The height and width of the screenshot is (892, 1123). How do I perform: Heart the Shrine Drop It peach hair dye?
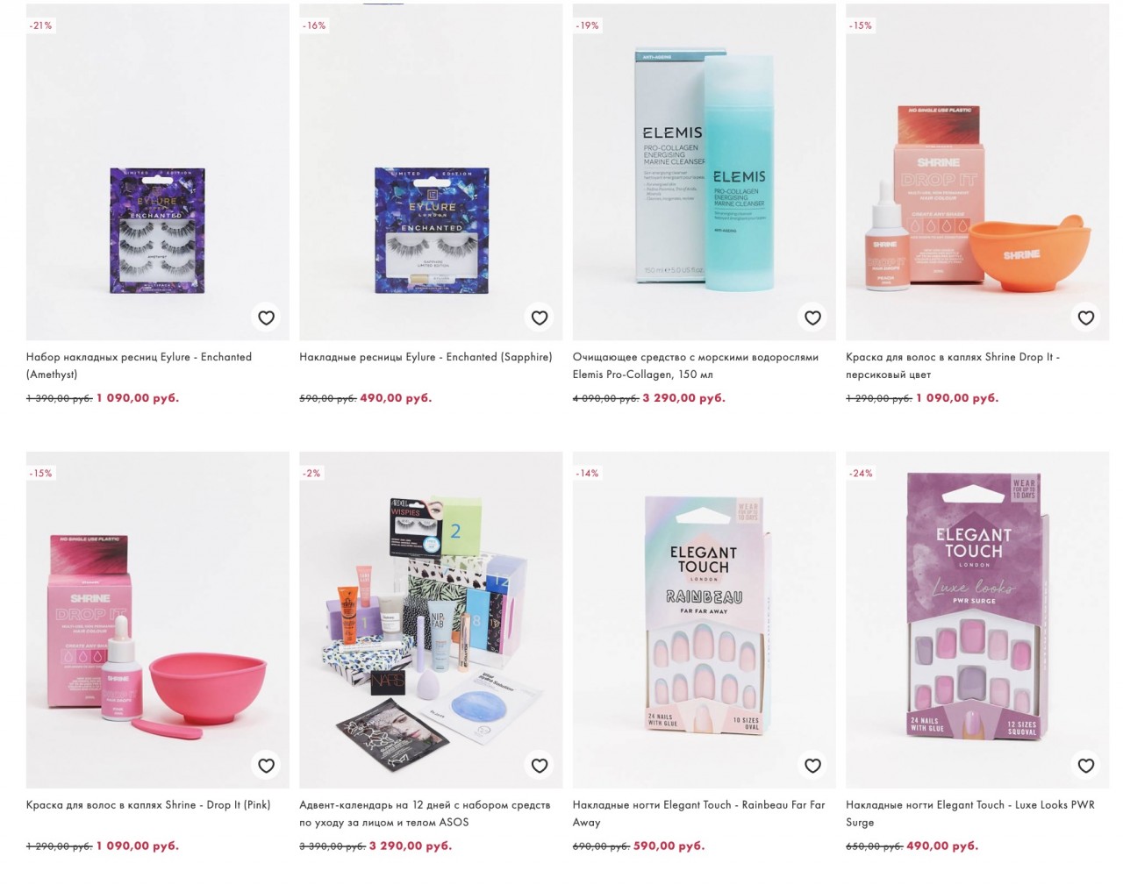(1086, 318)
